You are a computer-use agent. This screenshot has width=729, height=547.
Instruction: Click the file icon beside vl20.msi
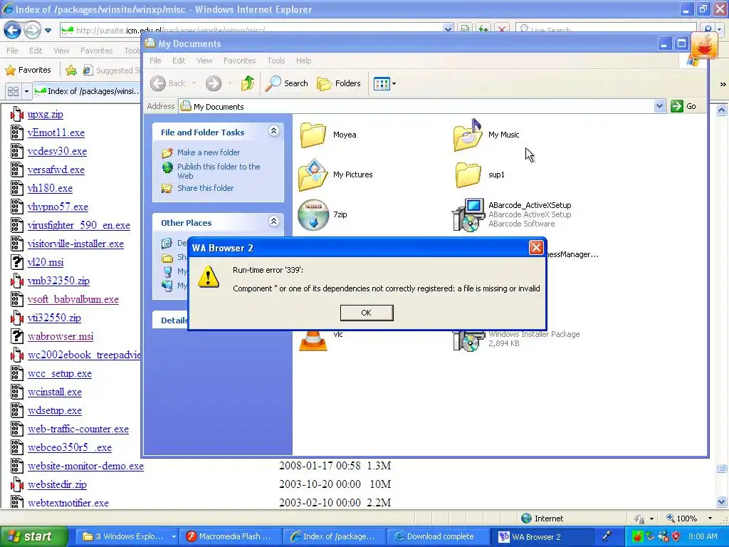[x=17, y=262]
